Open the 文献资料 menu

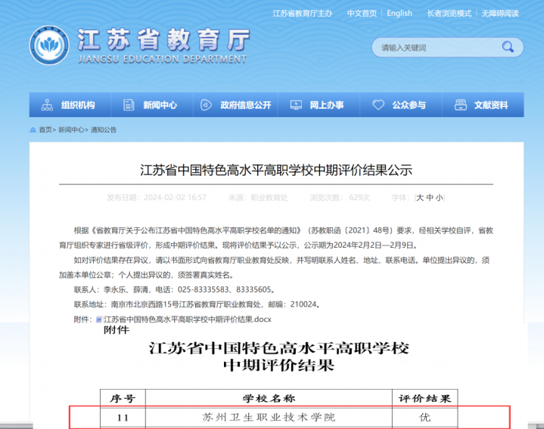(x=483, y=105)
